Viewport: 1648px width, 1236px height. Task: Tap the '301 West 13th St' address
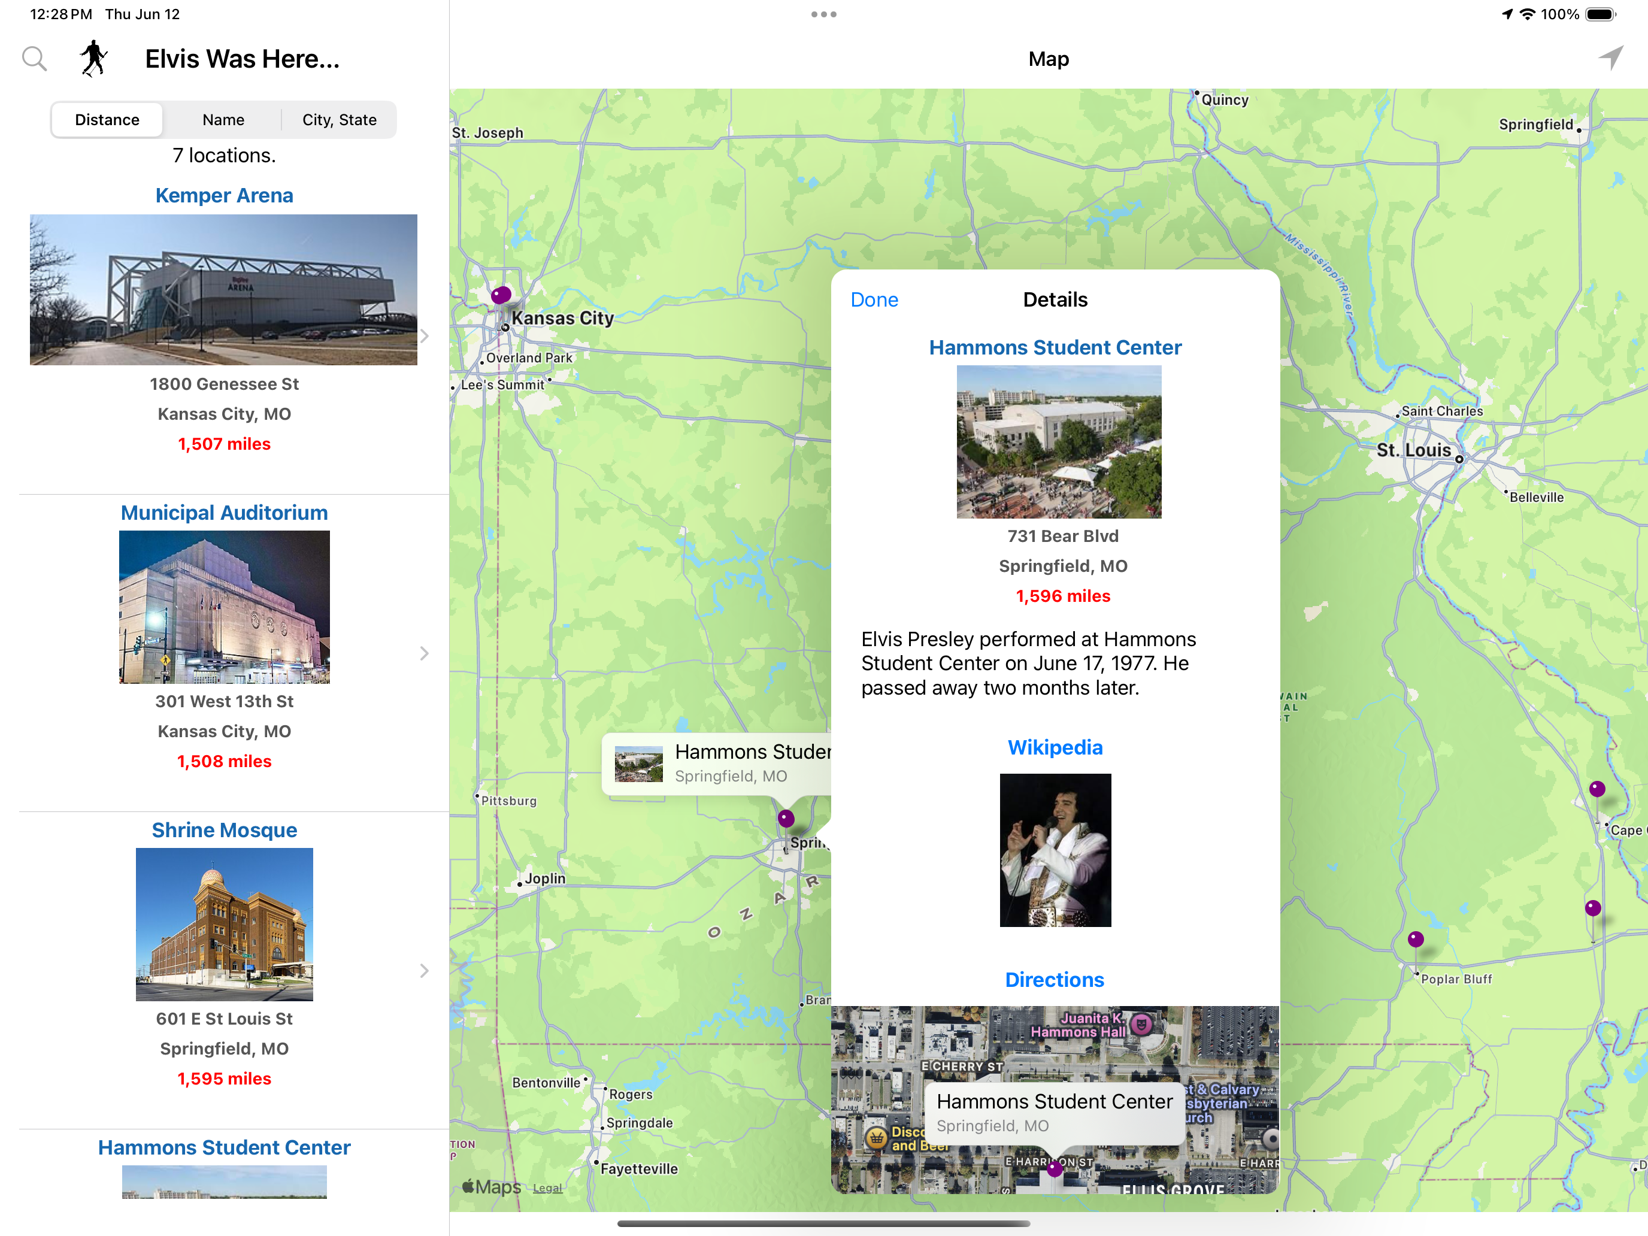224,702
